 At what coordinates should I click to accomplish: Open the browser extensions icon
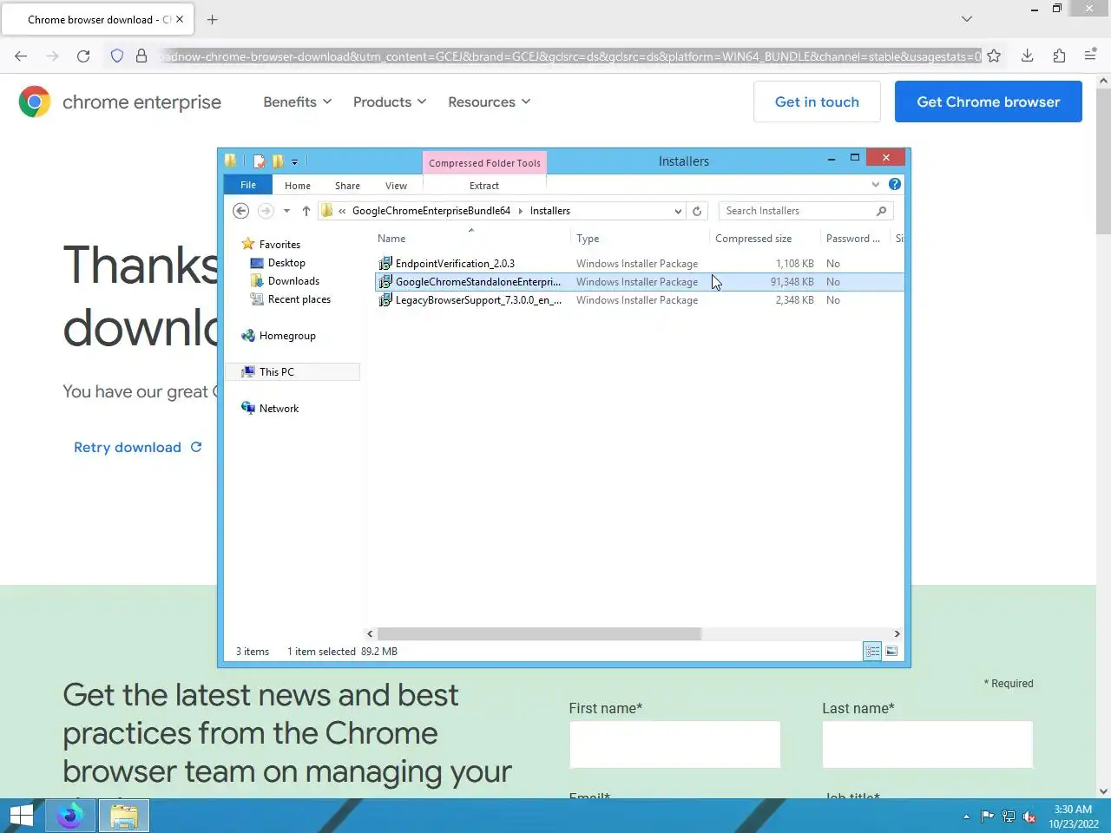click(x=1059, y=56)
